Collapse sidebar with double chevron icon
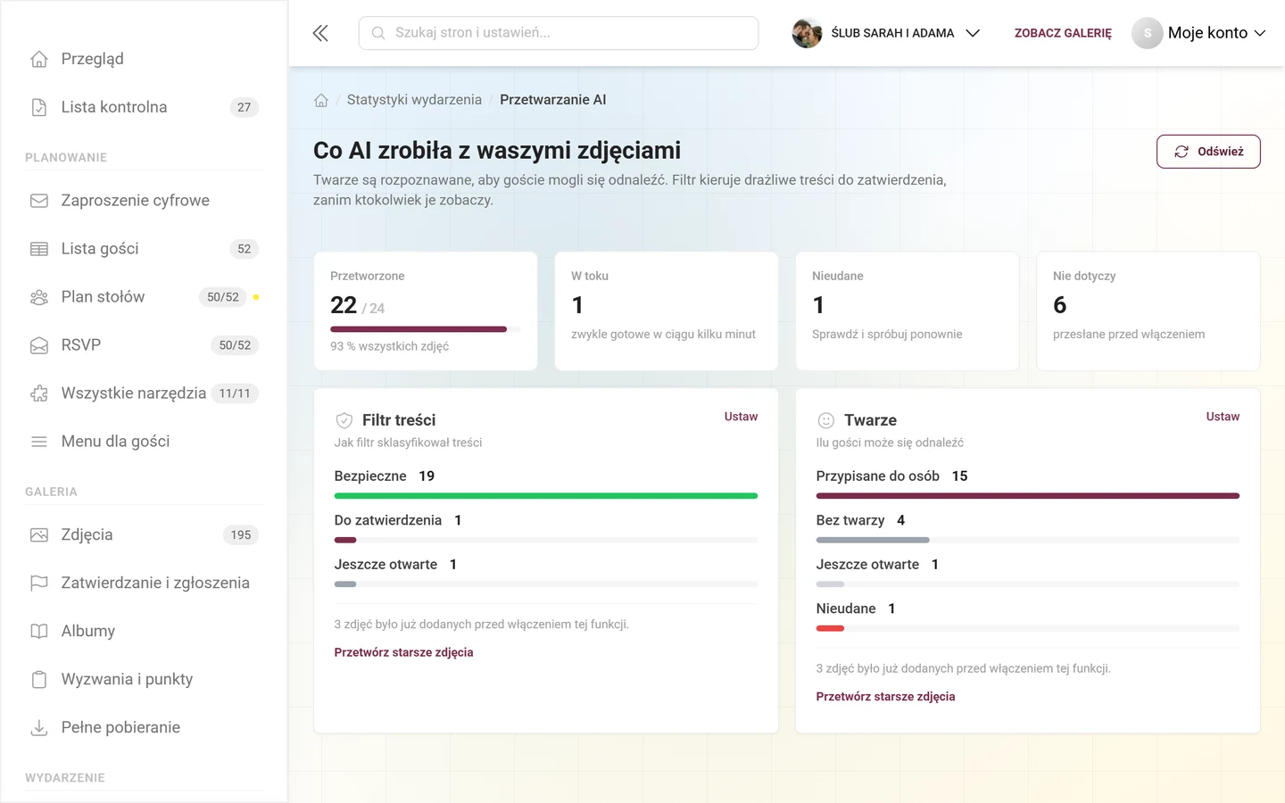This screenshot has width=1285, height=803. (320, 33)
